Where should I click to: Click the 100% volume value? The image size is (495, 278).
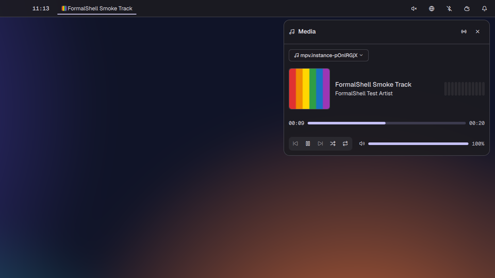pos(478,144)
